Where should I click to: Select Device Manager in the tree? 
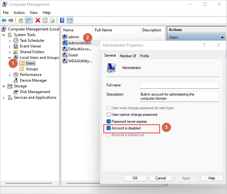tap(33, 80)
